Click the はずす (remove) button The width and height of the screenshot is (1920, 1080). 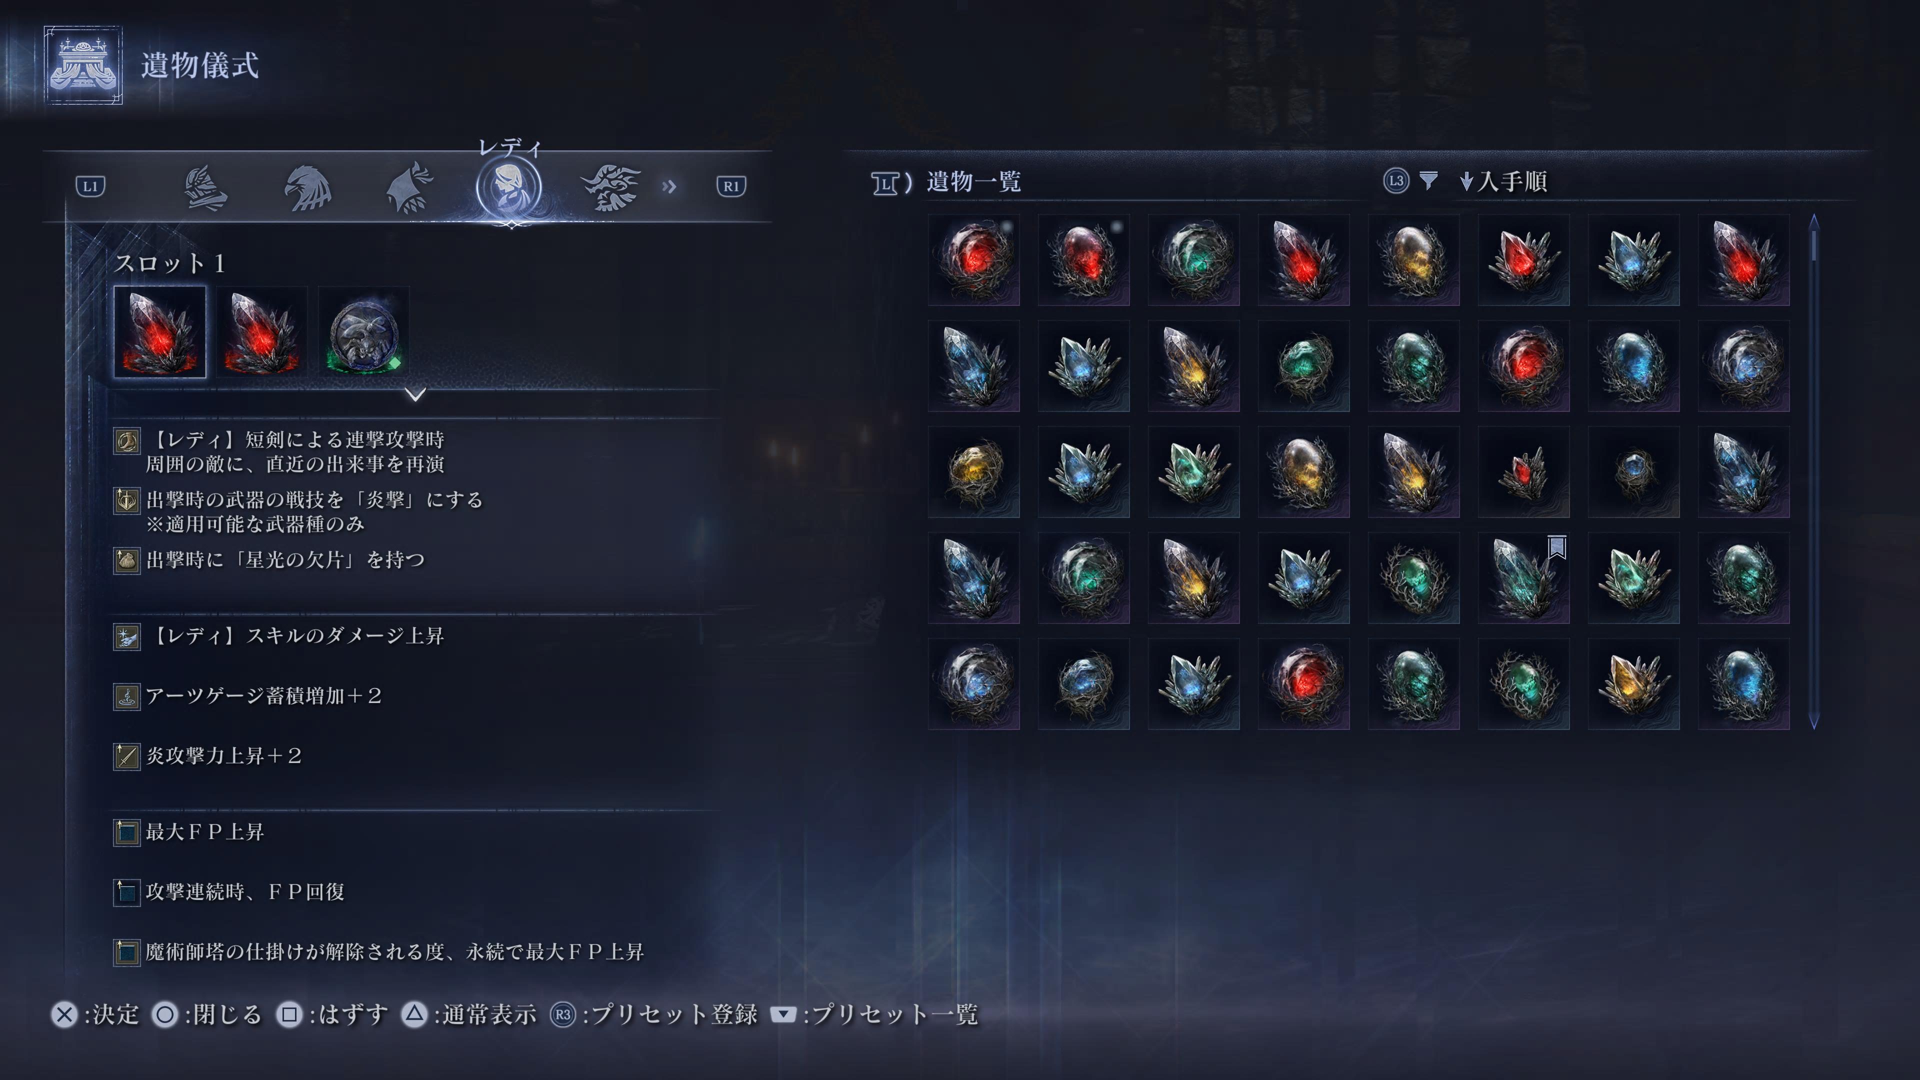(331, 1014)
